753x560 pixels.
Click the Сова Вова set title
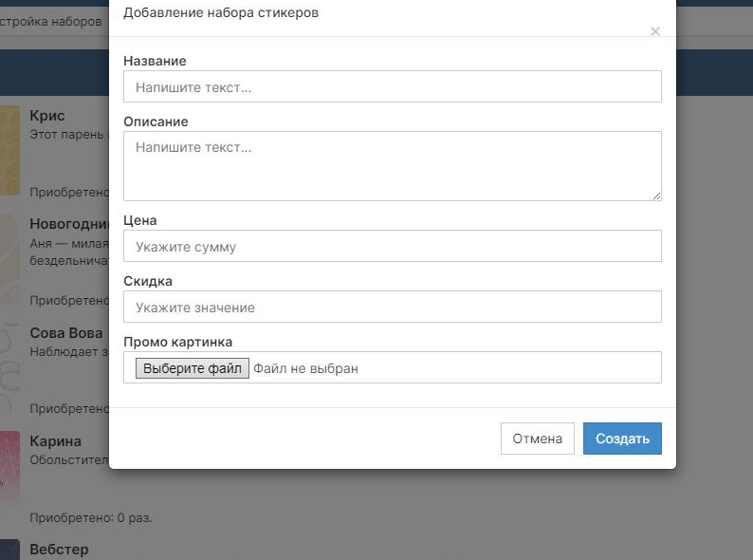pyautogui.click(x=66, y=333)
